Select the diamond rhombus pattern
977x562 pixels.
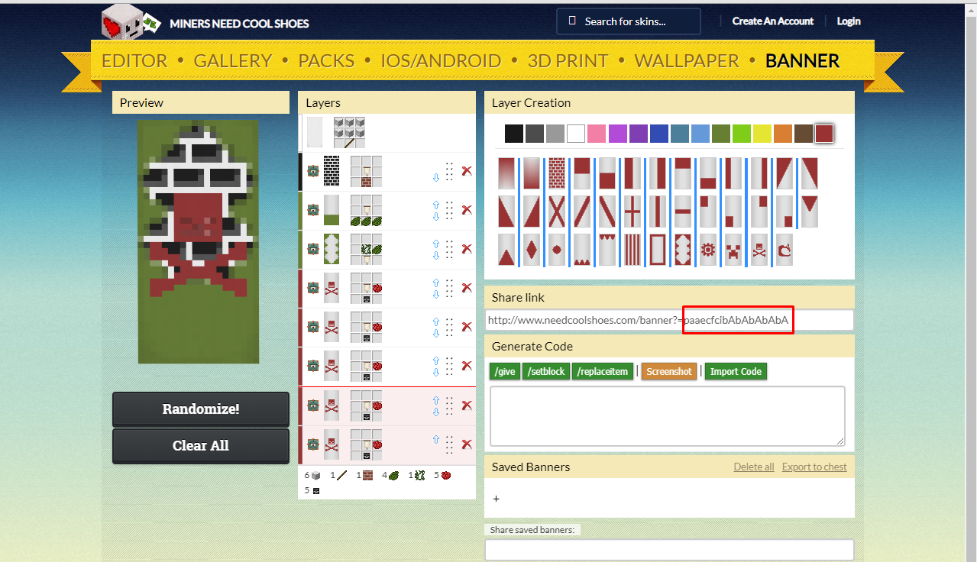click(x=532, y=250)
